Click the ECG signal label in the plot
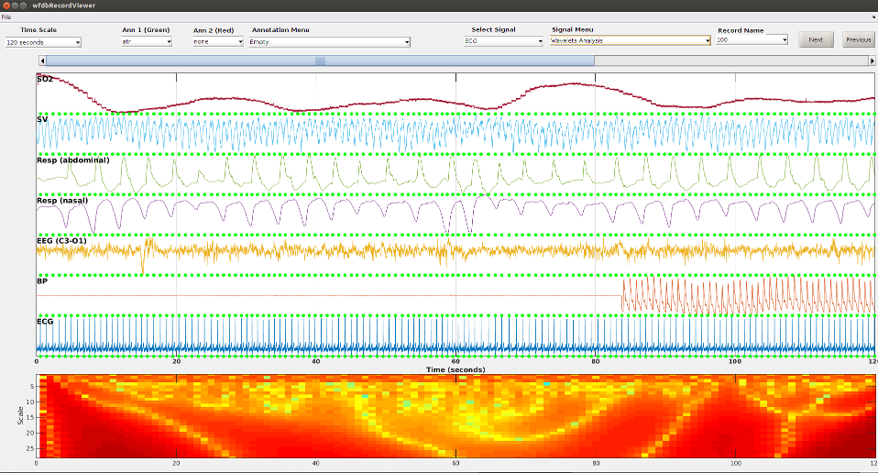The image size is (878, 473). coord(45,322)
